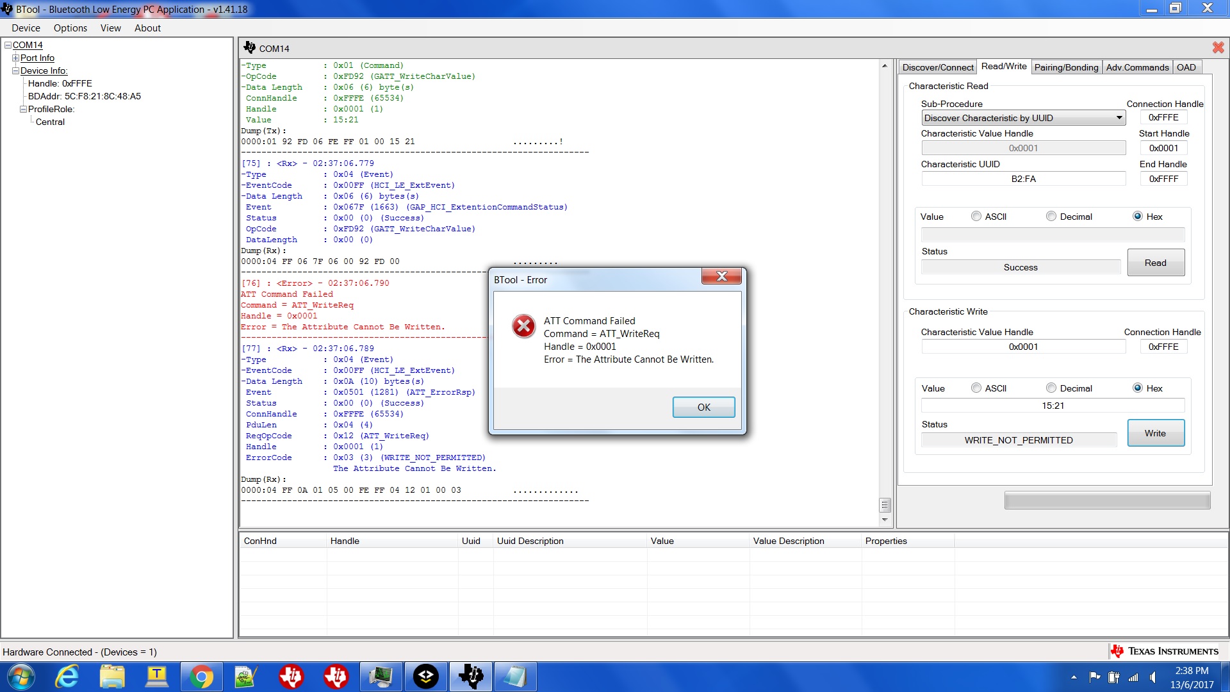Open Google Chrome from the taskbar
The height and width of the screenshot is (692, 1230).
pyautogui.click(x=201, y=677)
